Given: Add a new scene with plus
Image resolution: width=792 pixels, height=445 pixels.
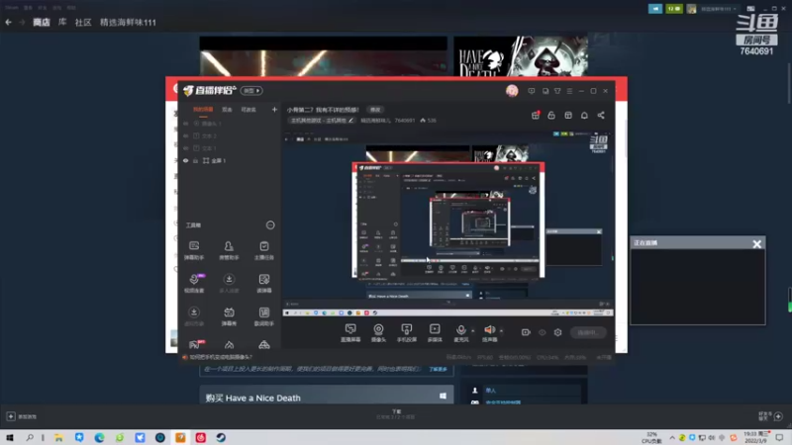Looking at the screenshot, I should coord(274,110).
